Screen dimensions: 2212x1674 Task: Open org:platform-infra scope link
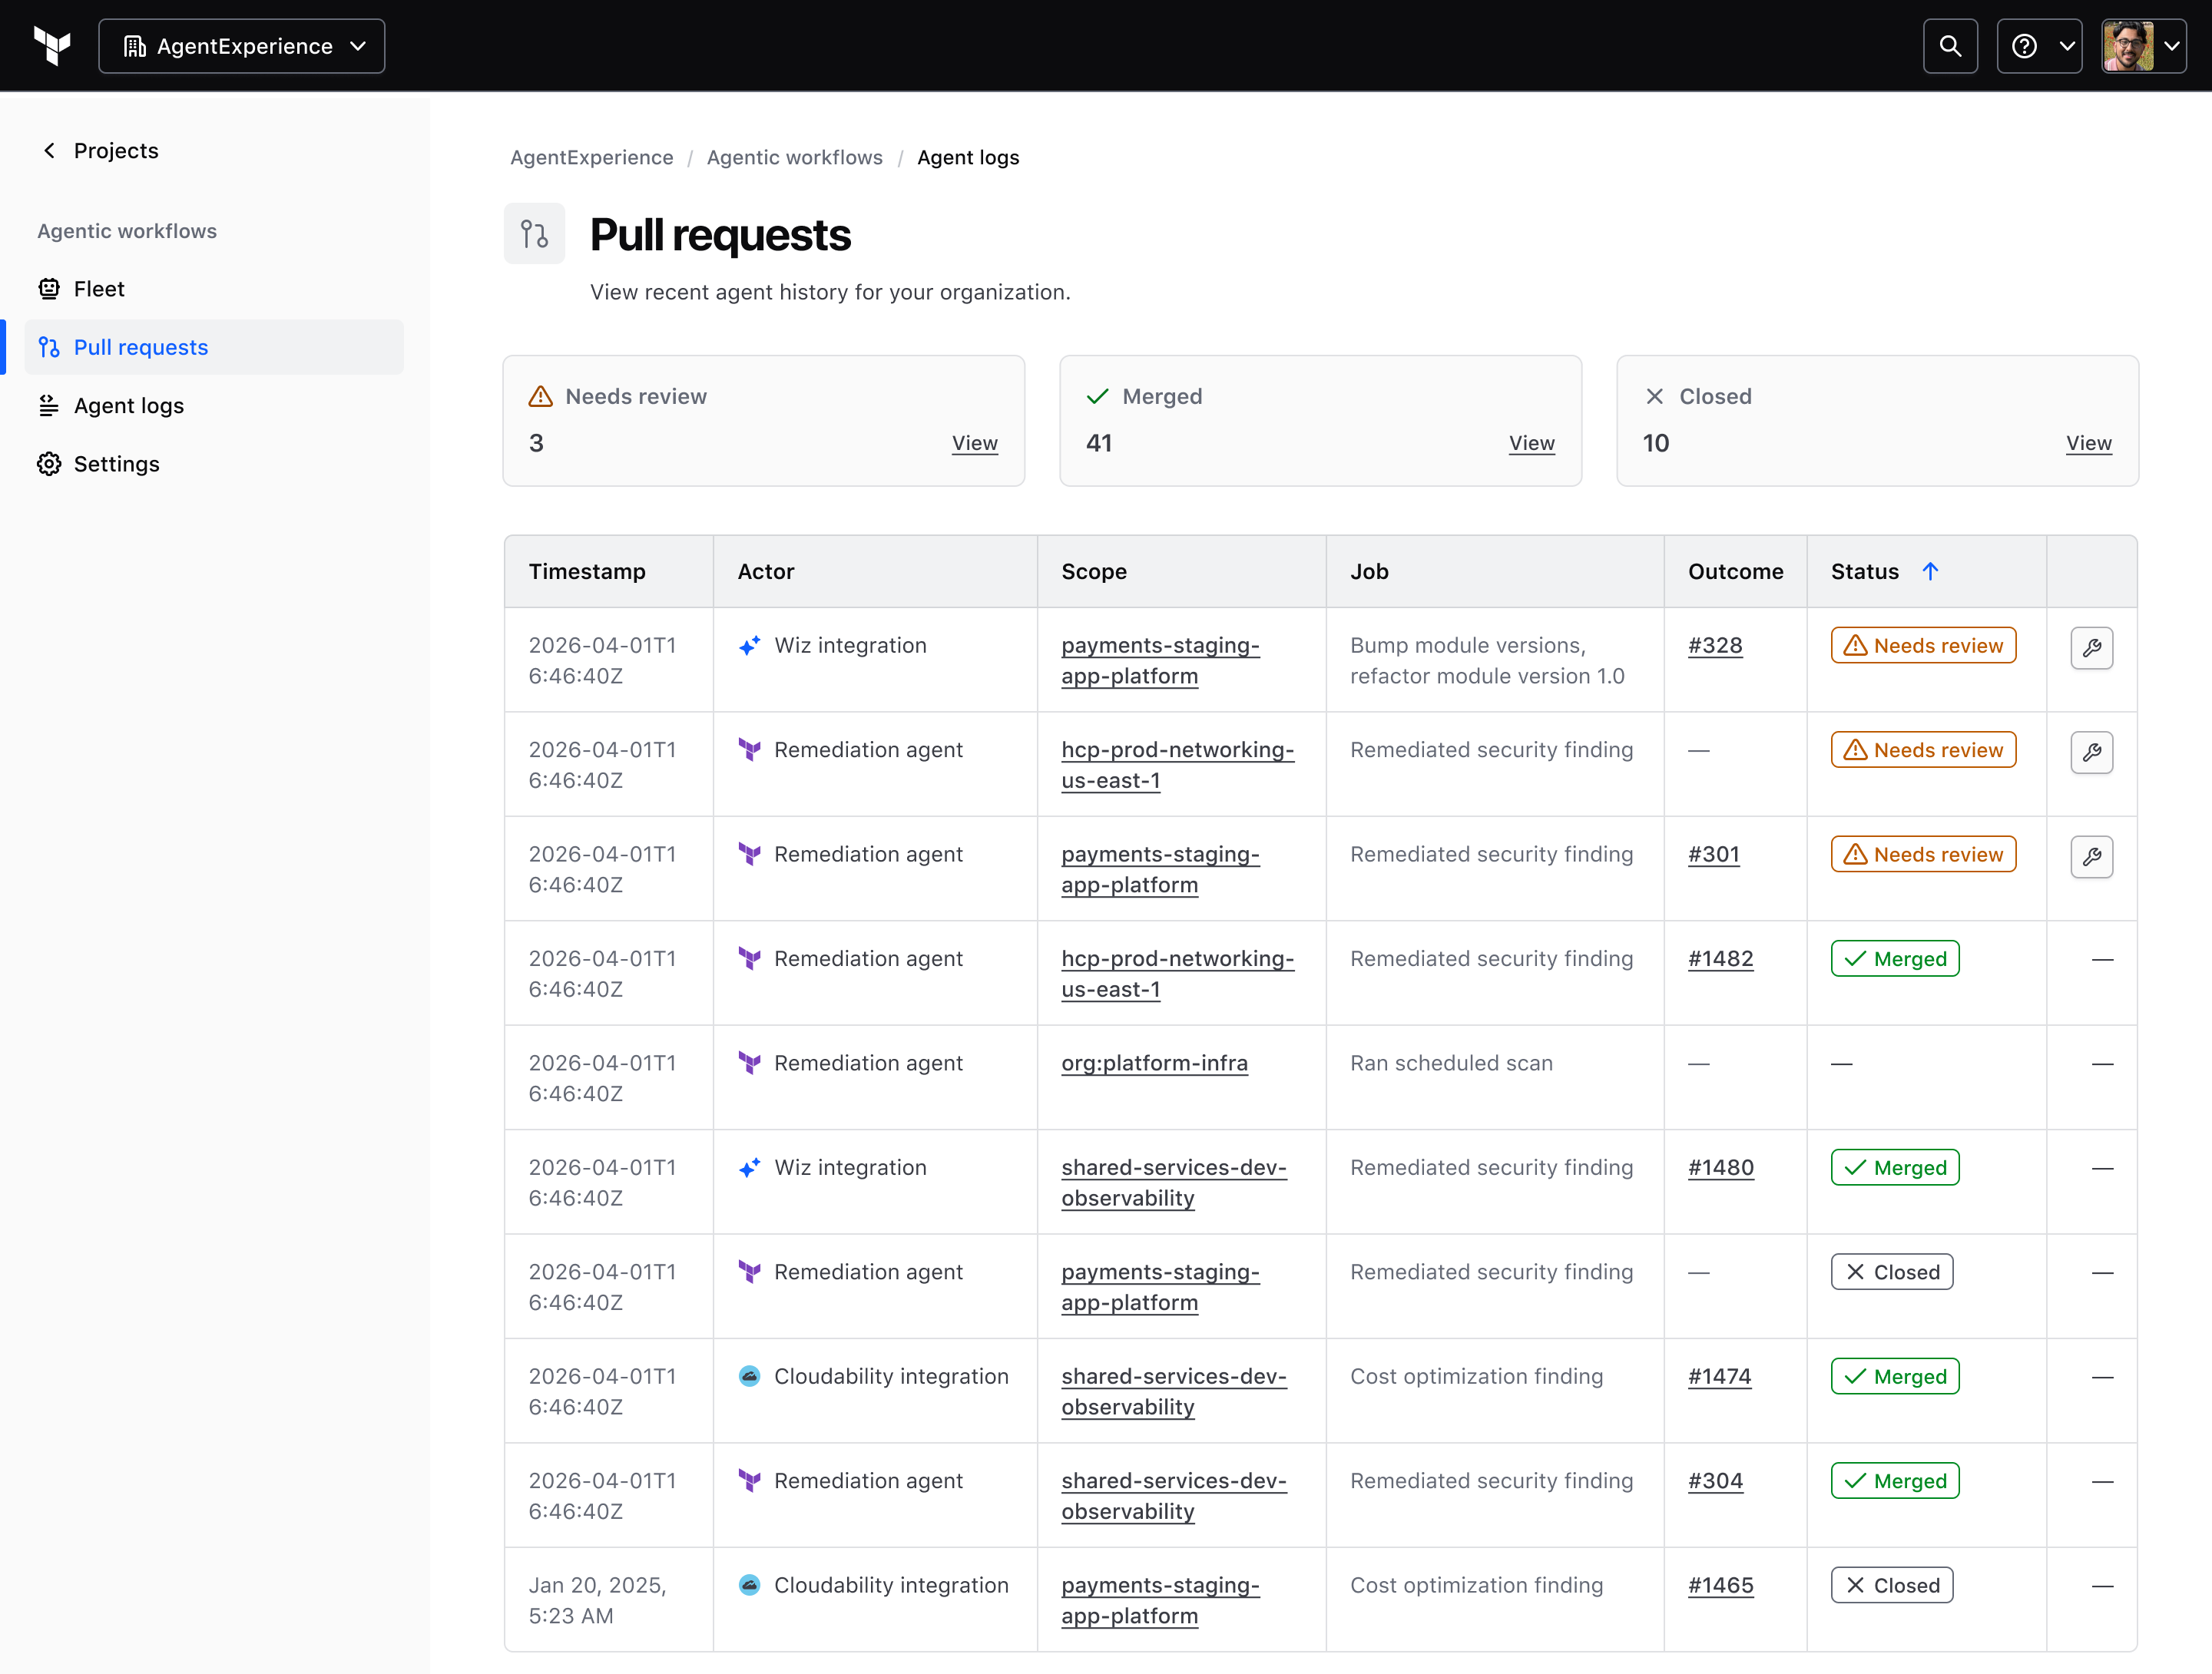[x=1154, y=1063]
